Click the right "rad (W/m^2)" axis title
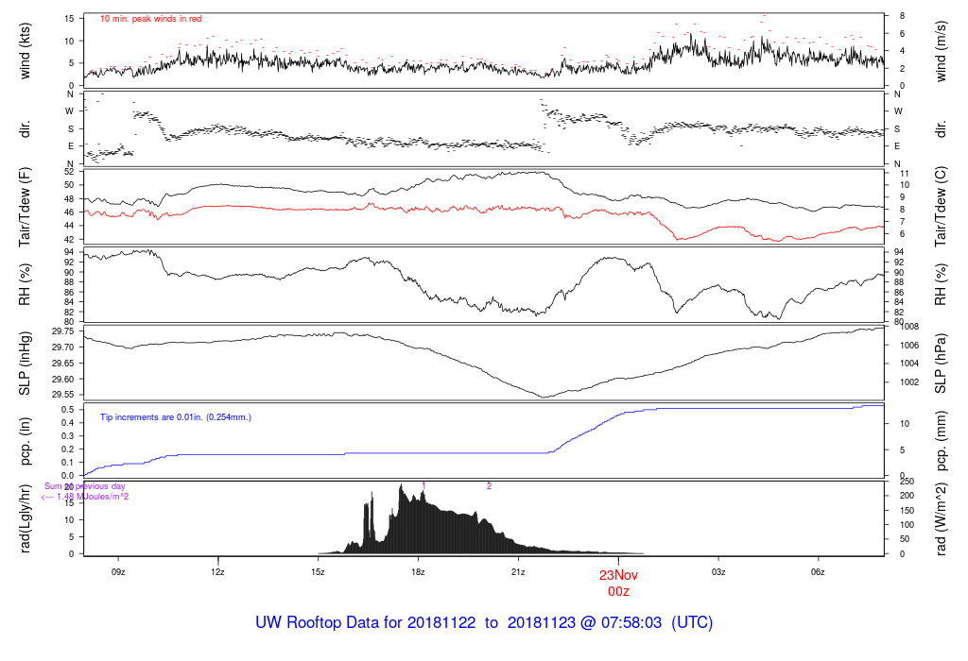Screen dimensions: 968x661 (941, 518)
